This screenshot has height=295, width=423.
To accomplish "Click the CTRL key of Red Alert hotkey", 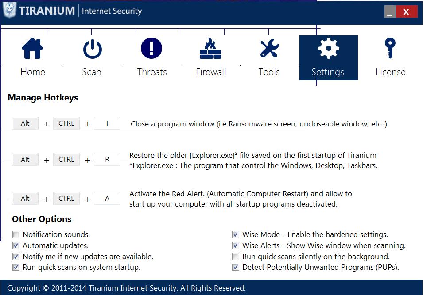I will [66, 199].
